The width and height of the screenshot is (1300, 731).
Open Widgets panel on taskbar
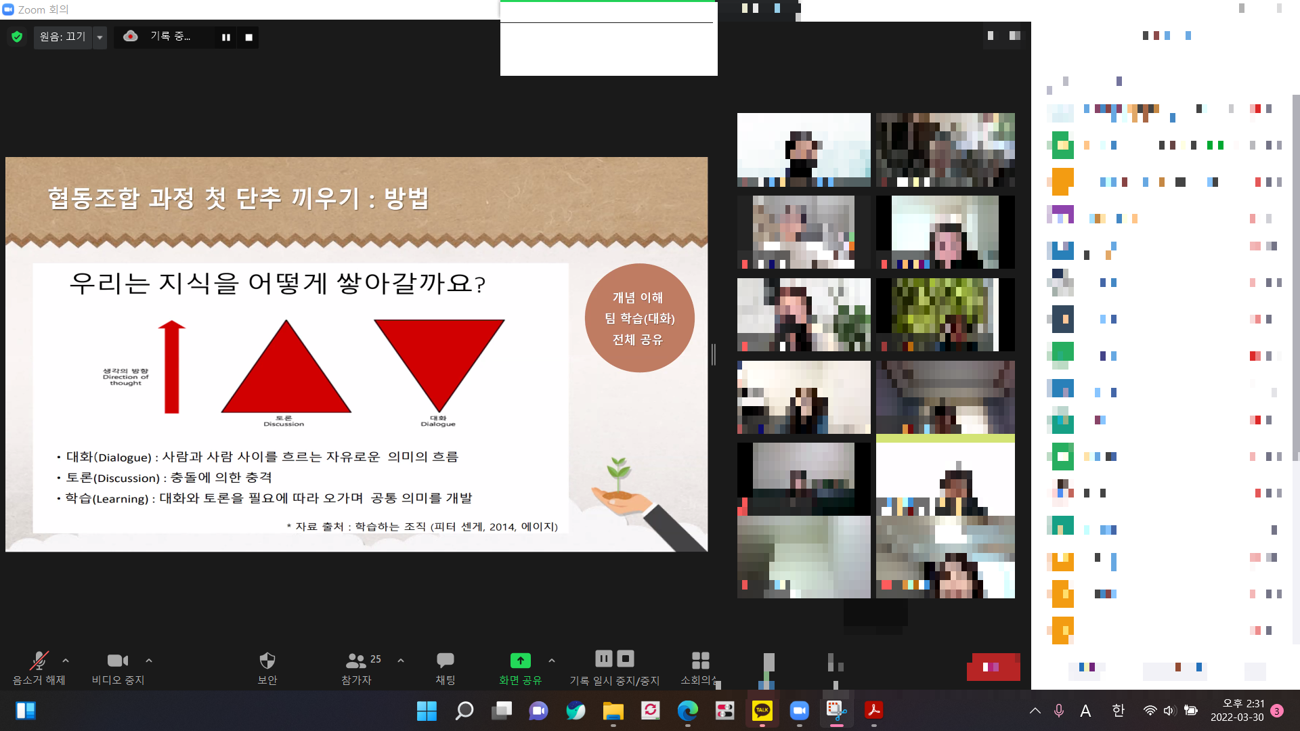(x=26, y=711)
